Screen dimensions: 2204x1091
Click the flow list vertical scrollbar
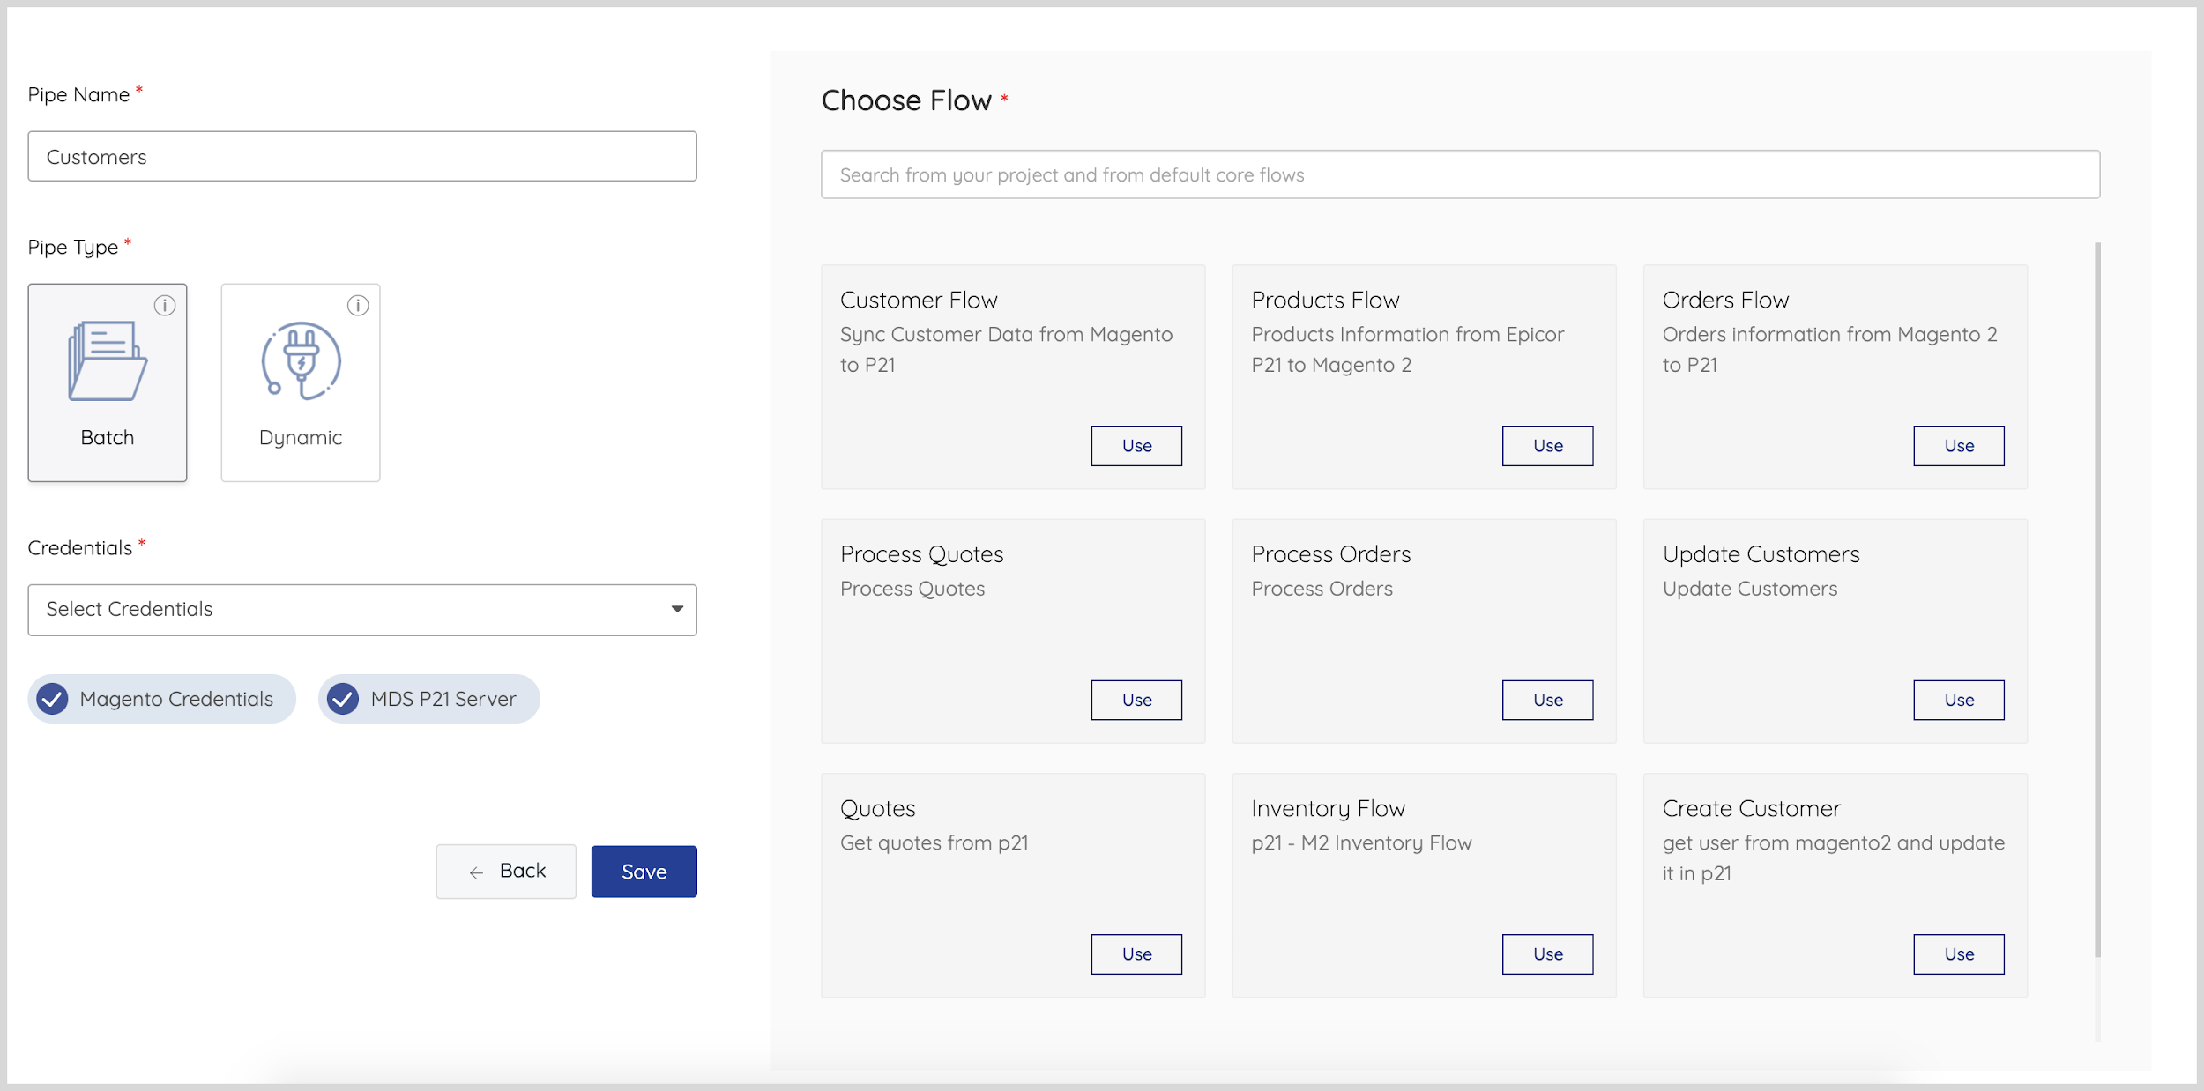tap(2097, 599)
